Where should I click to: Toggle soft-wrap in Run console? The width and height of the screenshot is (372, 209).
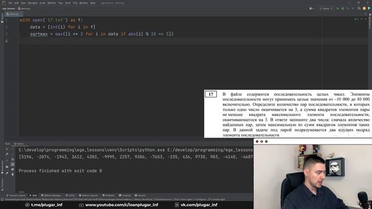click(13, 159)
